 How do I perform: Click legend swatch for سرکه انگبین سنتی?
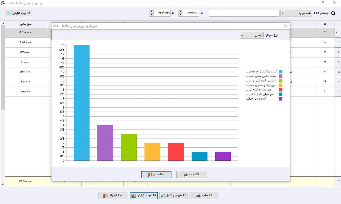pyautogui.click(x=281, y=76)
